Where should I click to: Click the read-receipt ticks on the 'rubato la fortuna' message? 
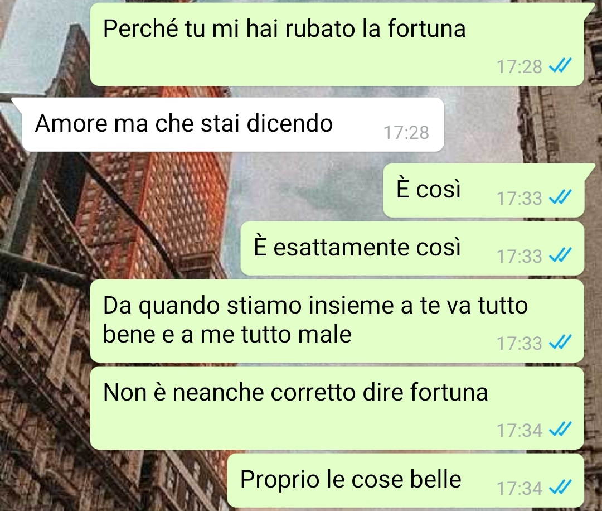[x=560, y=66]
